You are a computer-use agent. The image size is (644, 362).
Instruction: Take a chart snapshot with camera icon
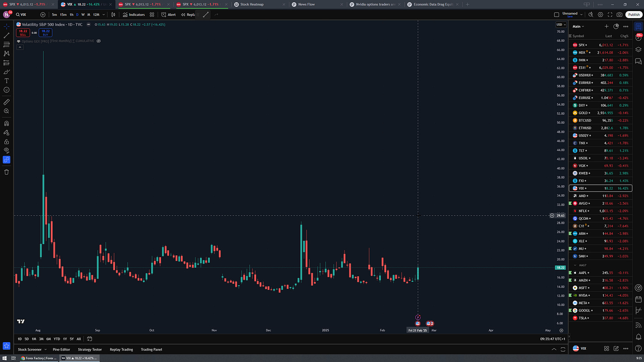(x=619, y=15)
